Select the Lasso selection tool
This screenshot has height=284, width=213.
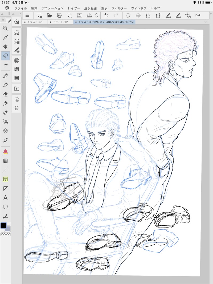click(x=5, y=56)
